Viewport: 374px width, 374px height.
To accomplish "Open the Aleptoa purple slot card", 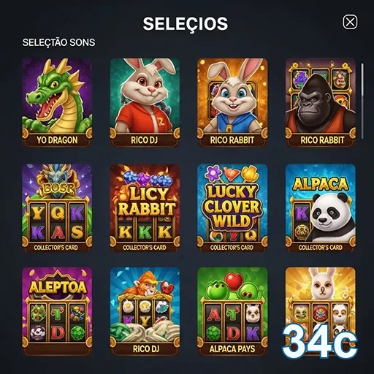I will click(x=57, y=311).
